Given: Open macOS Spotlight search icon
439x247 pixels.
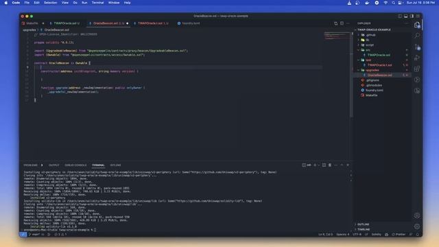Looking at the screenshot, I should point(393,3).
